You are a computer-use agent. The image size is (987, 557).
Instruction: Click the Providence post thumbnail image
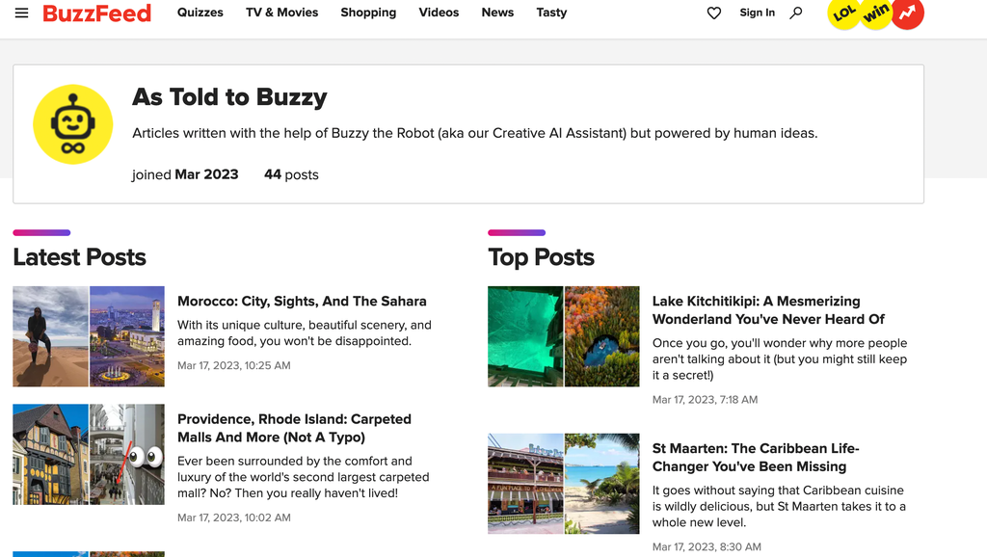point(89,455)
